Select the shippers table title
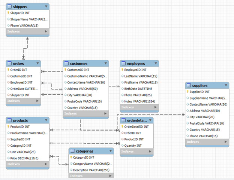Image resolution: width=234 pixels, height=180 pixels. (20, 7)
